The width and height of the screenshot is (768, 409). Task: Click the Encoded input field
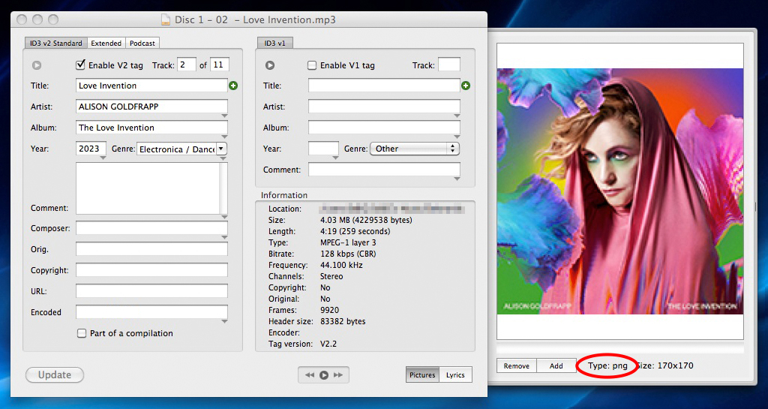151,312
